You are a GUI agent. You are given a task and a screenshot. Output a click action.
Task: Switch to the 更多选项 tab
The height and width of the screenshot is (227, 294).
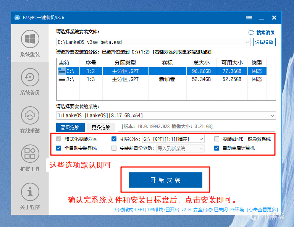point(101,127)
